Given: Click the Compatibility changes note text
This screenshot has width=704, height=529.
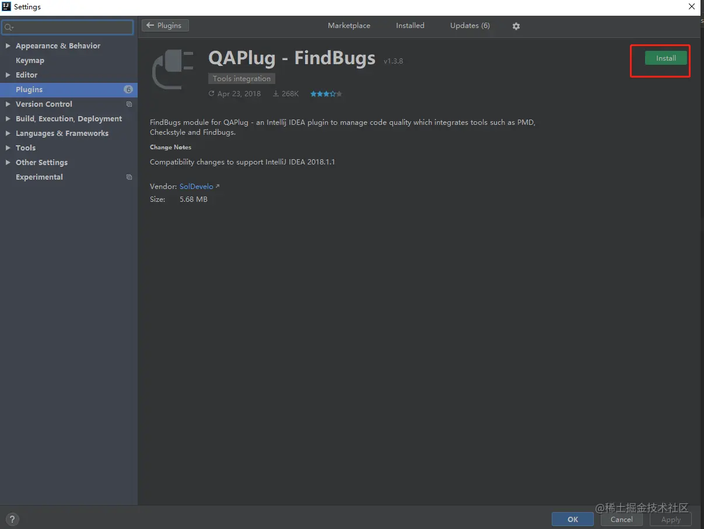Looking at the screenshot, I should 243,162.
